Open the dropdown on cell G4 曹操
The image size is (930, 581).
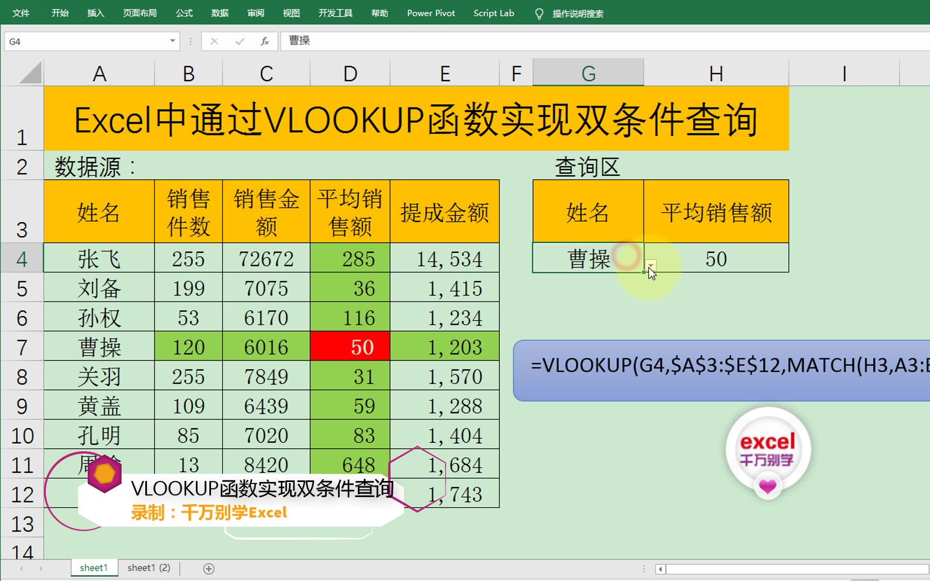point(651,265)
